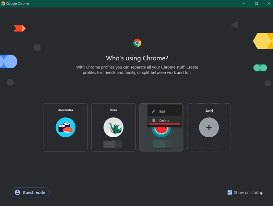Click the Chrome logo above the heading
The width and height of the screenshot is (273, 206).
point(137,43)
